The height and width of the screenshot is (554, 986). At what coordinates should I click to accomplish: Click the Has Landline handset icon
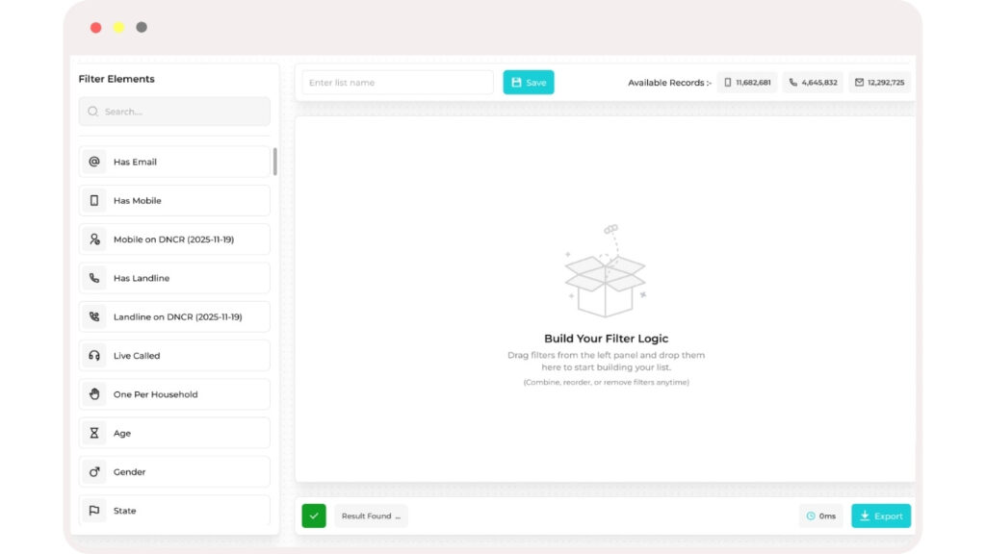pyautogui.click(x=94, y=278)
